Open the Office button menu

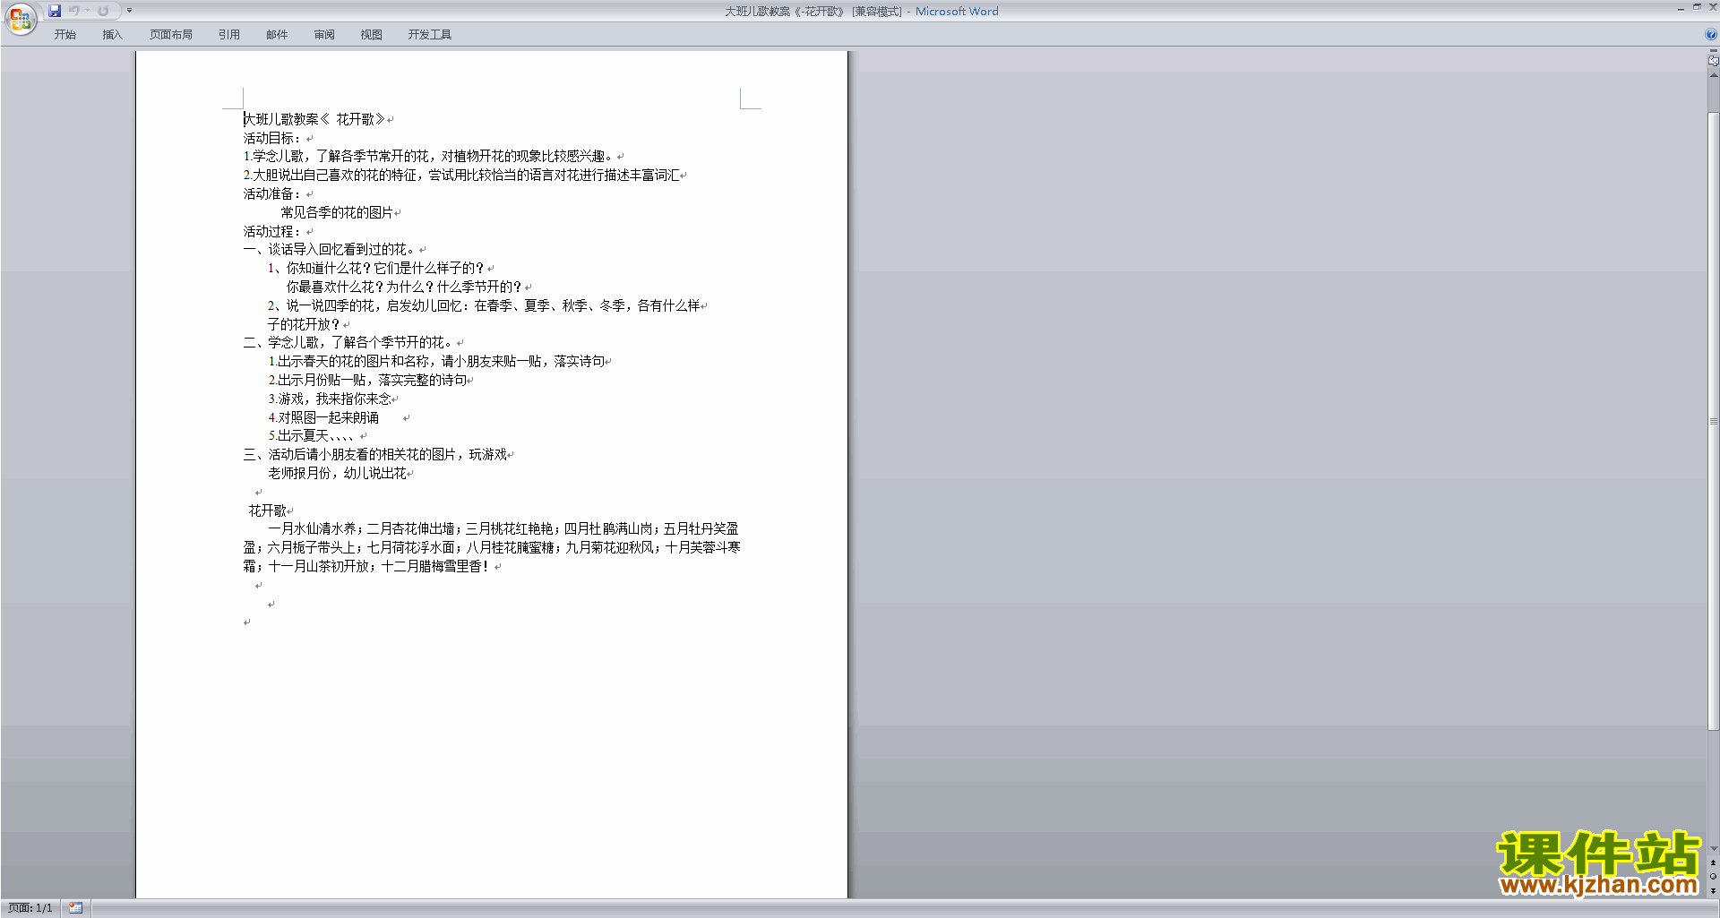click(x=20, y=19)
